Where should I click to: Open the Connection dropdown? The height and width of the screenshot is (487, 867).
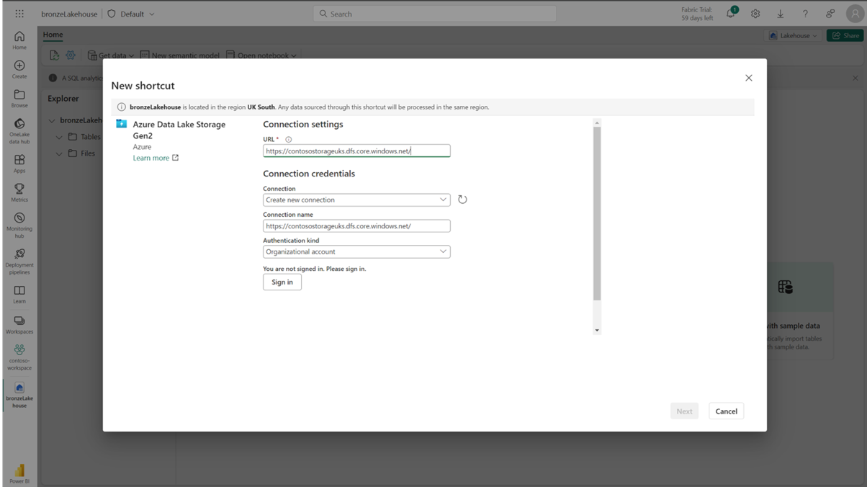(356, 200)
